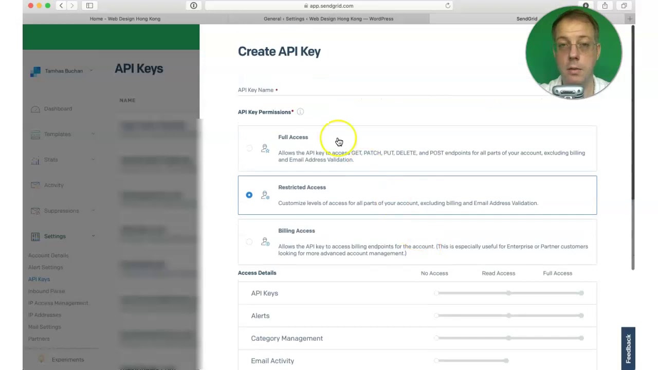This screenshot has width=658, height=370.
Task: Click the API Key Permissions info icon
Action: pos(300,112)
